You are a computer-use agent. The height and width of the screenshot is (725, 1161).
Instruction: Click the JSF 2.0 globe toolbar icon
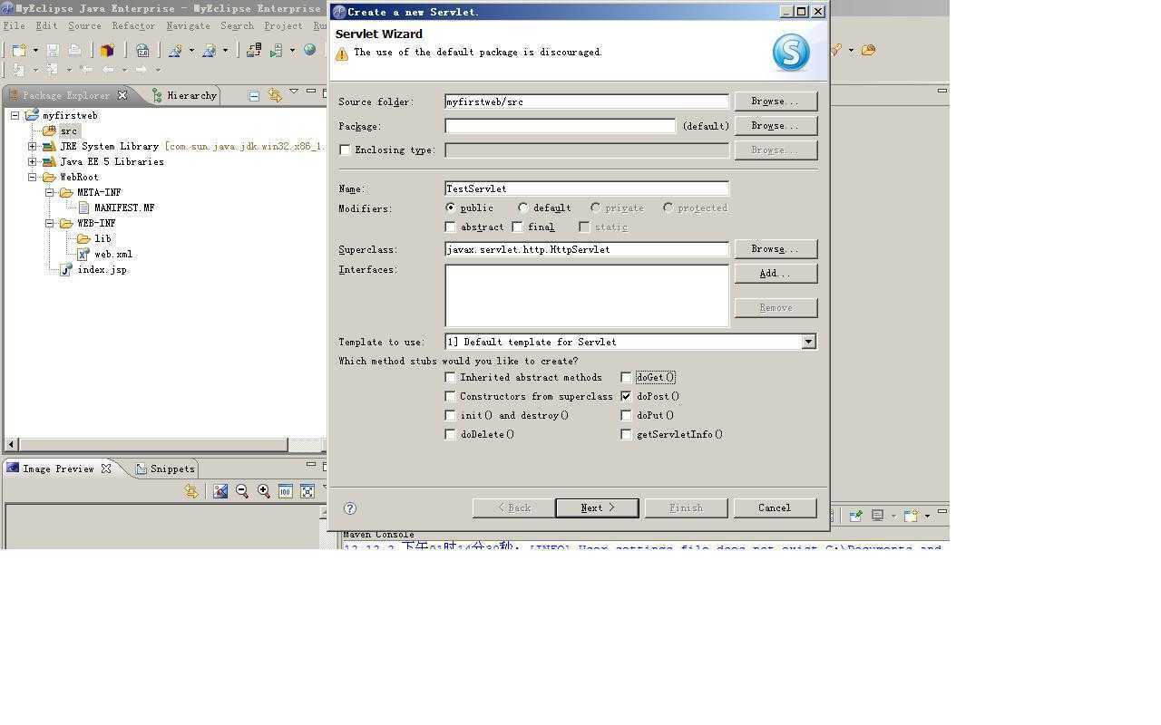pos(142,50)
